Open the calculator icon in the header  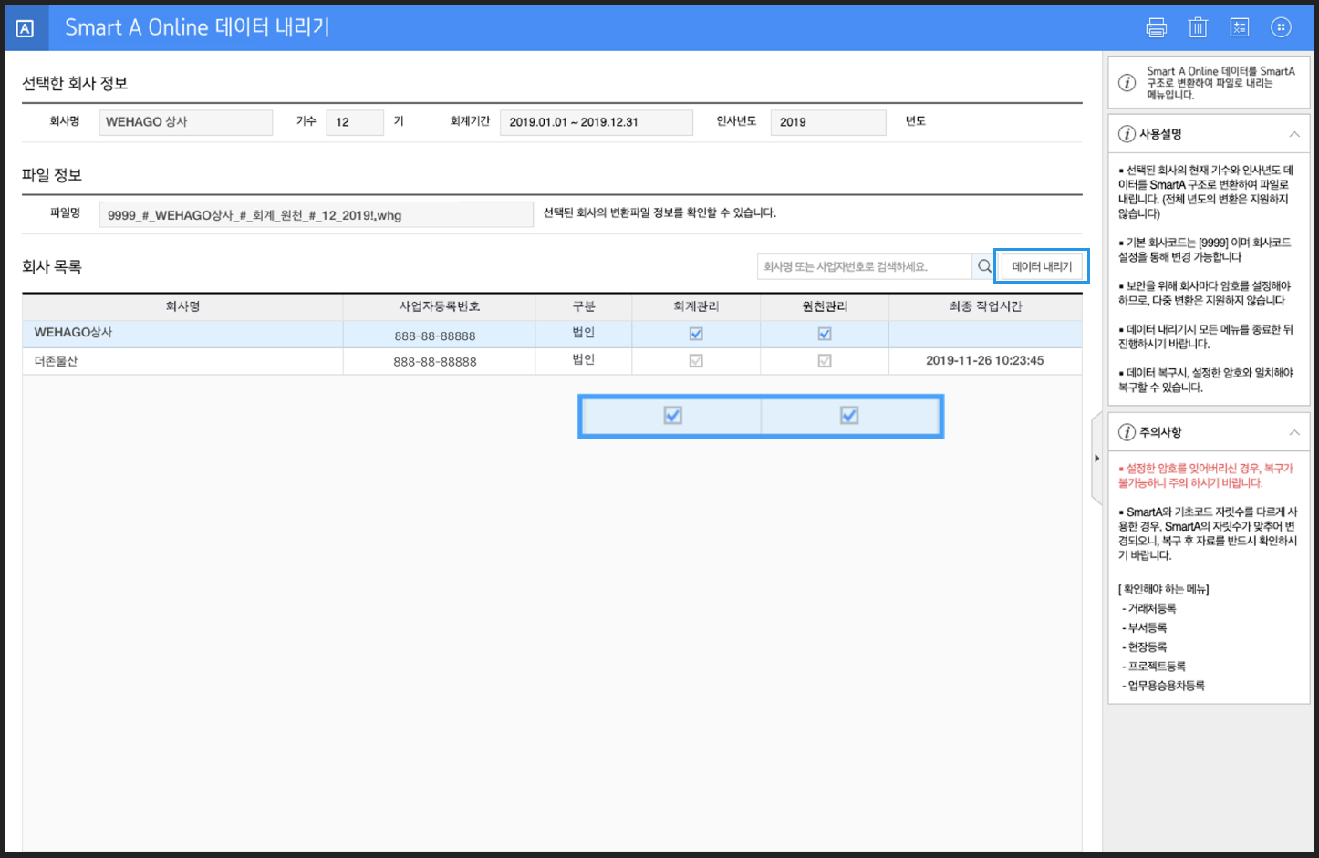[1239, 27]
